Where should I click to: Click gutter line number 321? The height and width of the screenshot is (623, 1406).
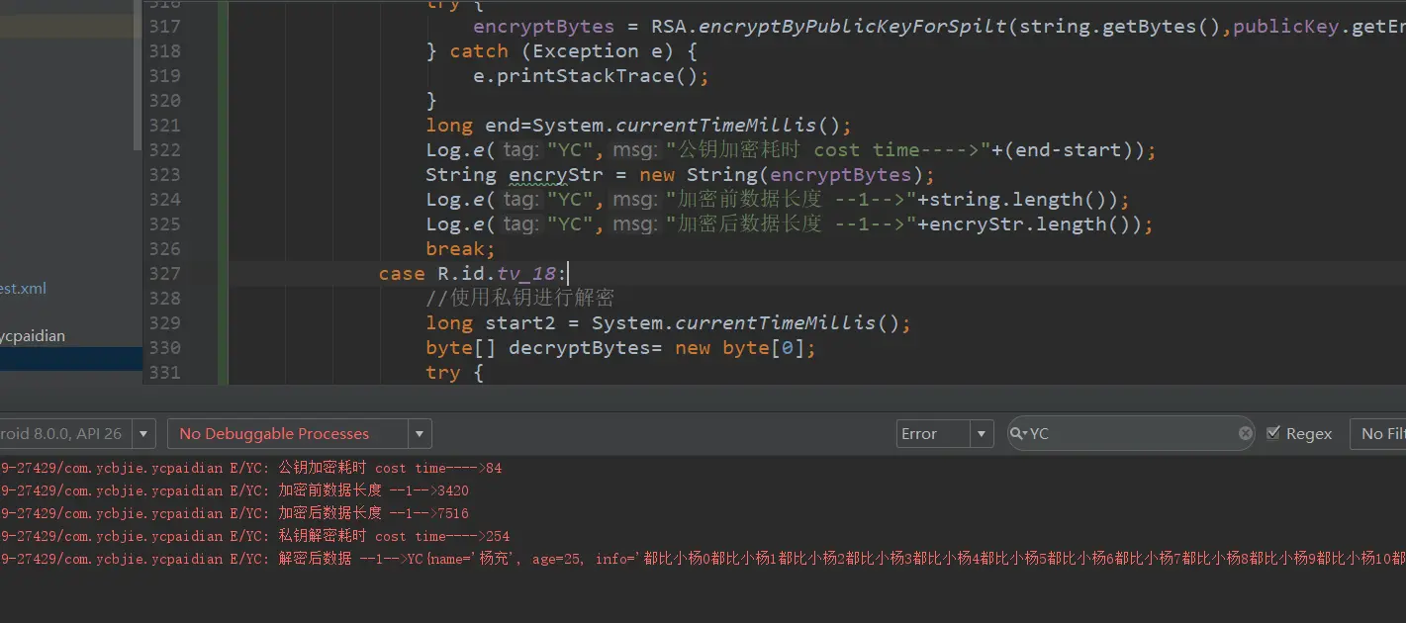click(x=164, y=126)
